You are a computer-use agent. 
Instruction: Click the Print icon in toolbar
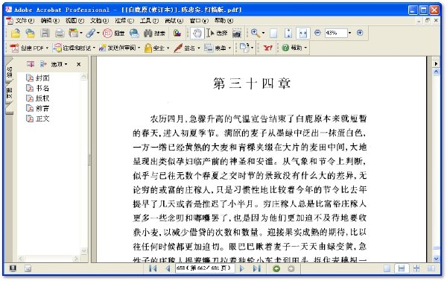point(60,34)
